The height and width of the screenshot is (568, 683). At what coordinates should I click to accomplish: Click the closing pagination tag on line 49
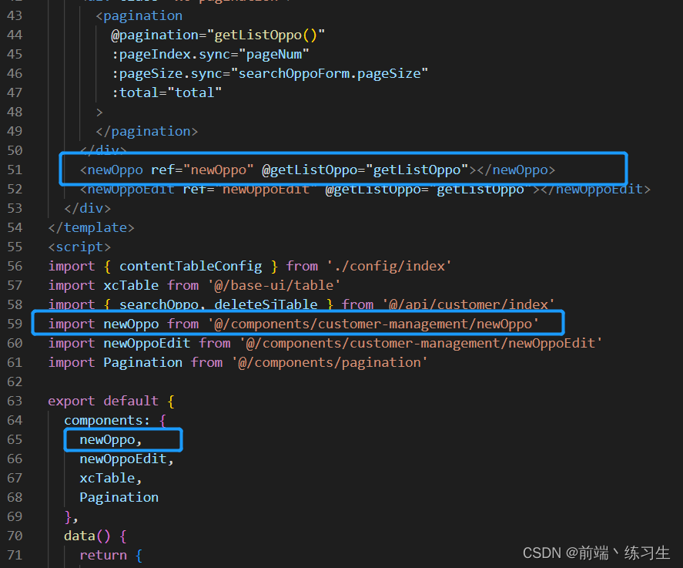tap(146, 130)
